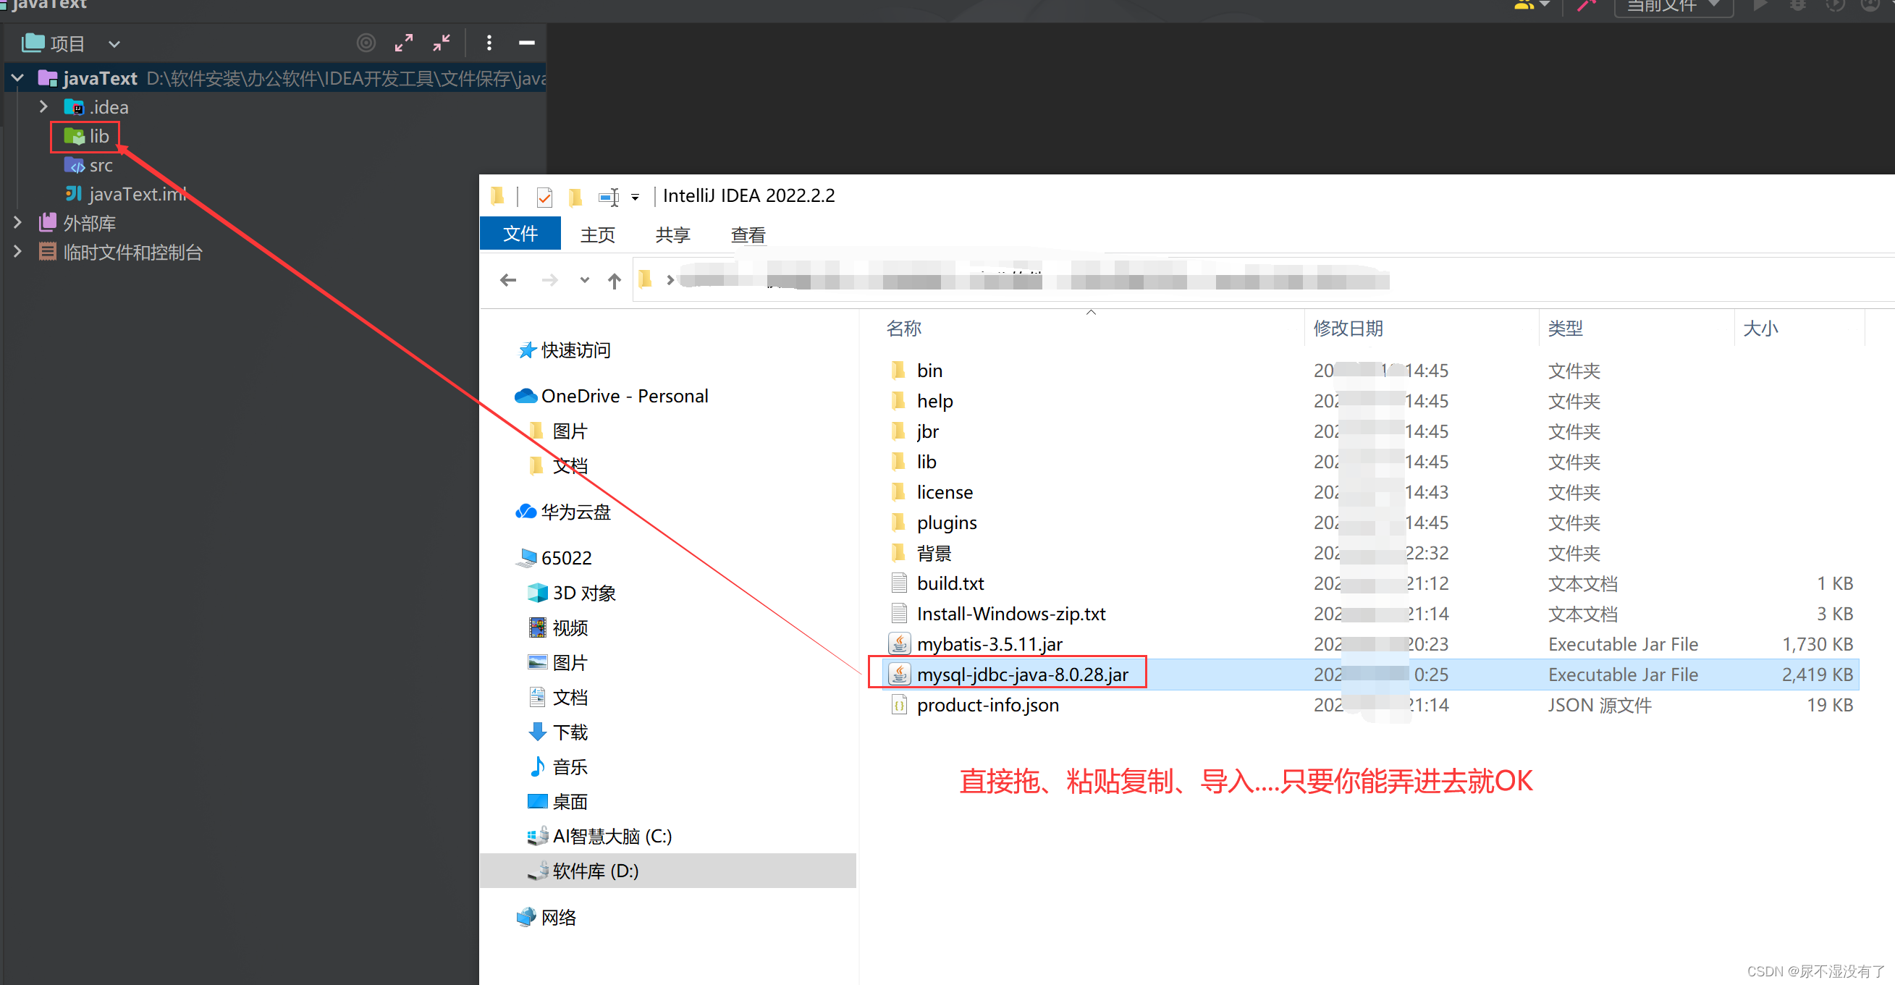Click the Expand All arrows icon
1895x985 pixels.
[403, 43]
